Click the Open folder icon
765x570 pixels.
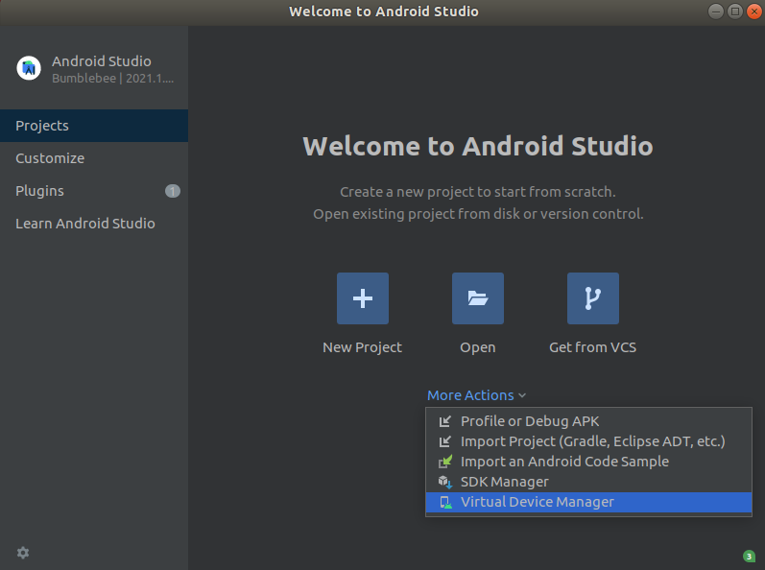pos(478,298)
